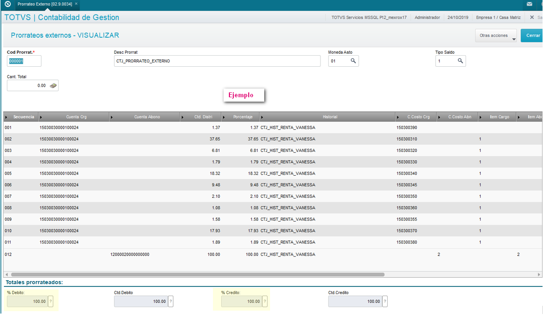This screenshot has height=315, width=543.
Task: Select row with sequence 012
Action: coord(273,255)
